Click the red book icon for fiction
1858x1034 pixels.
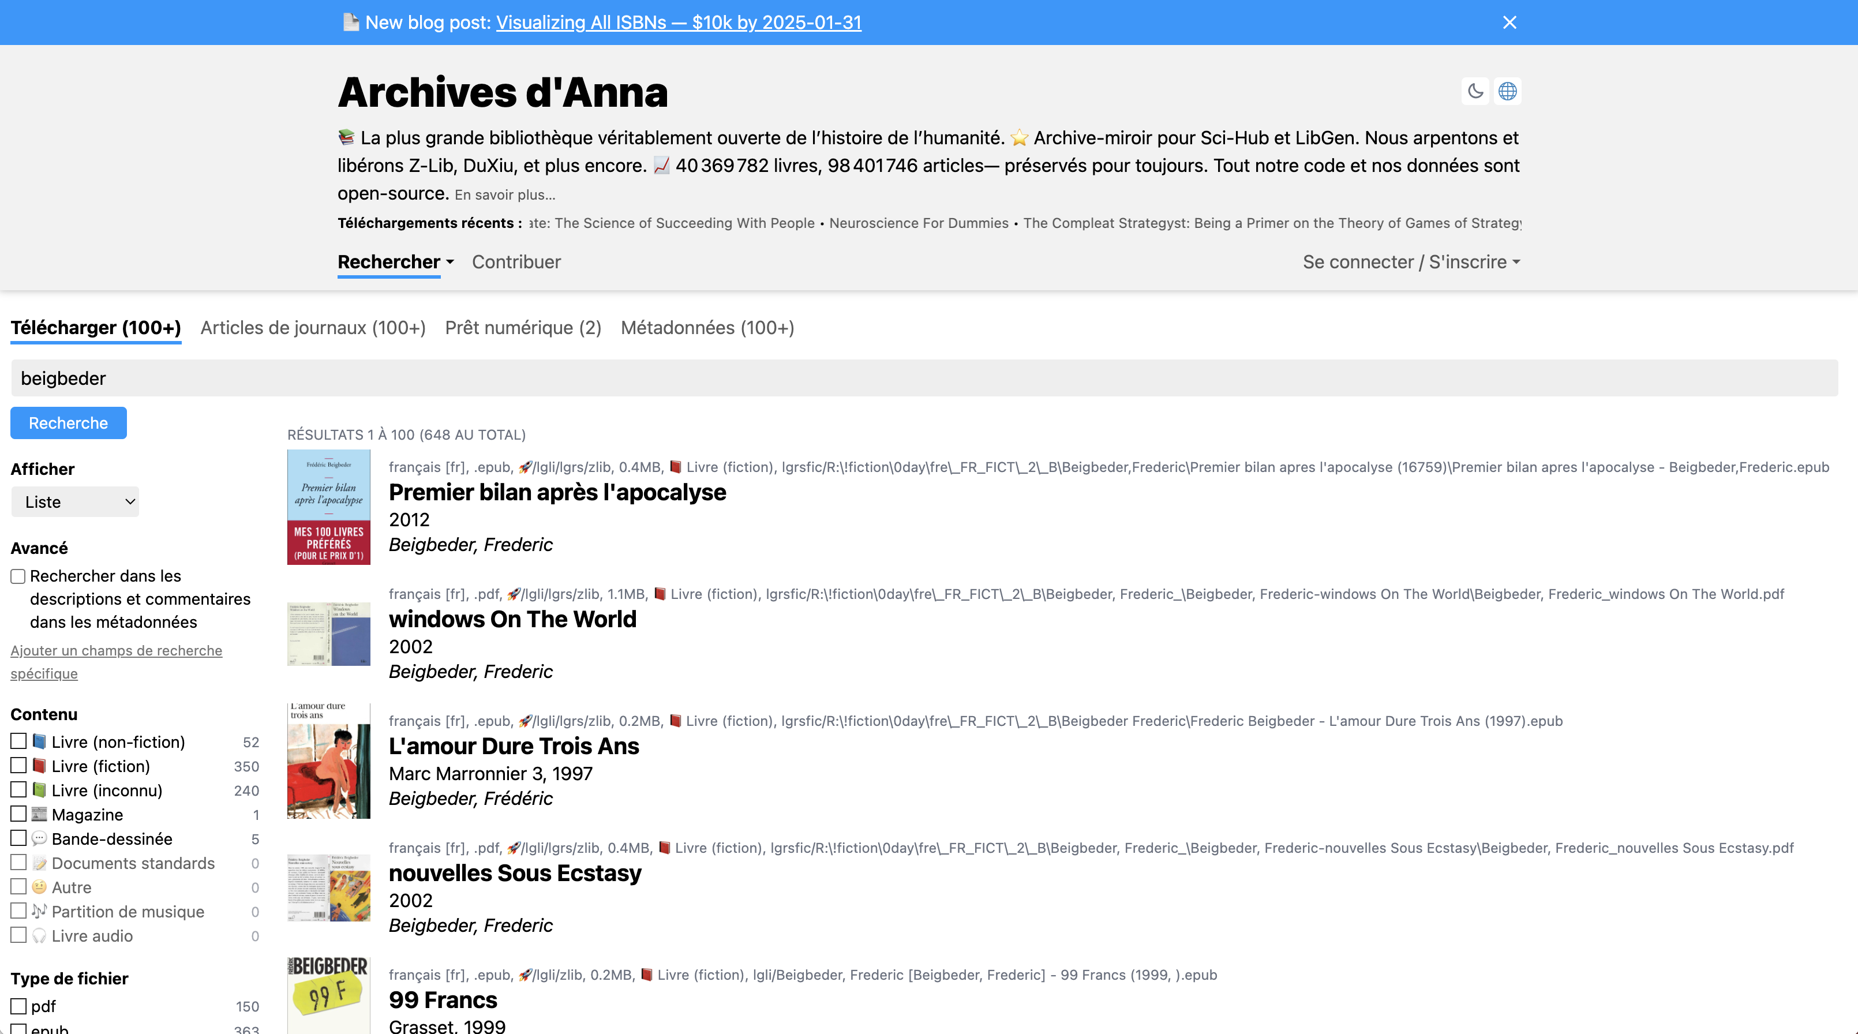click(x=40, y=766)
